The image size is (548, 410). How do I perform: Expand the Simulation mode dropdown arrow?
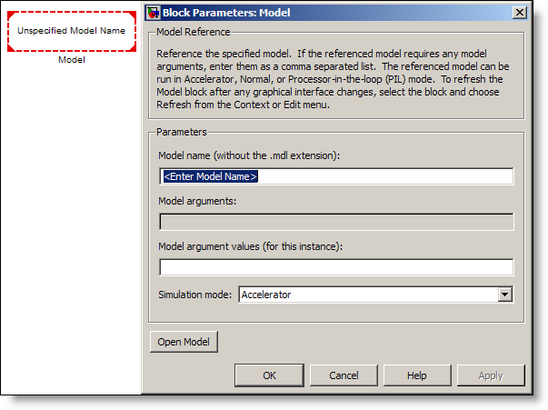click(x=505, y=295)
